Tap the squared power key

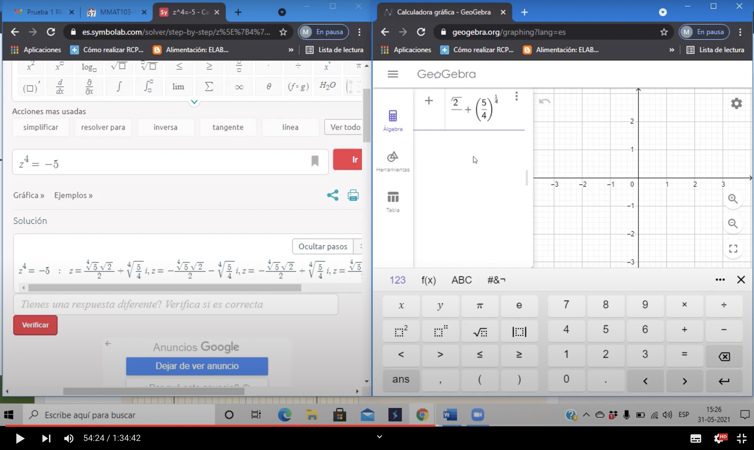coord(401,331)
